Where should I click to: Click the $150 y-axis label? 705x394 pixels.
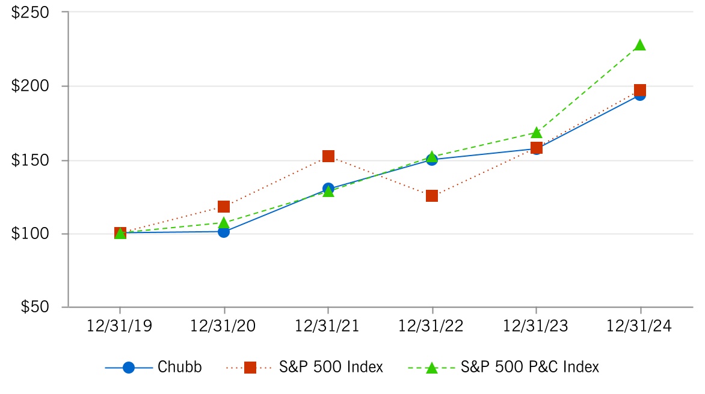tap(32, 160)
